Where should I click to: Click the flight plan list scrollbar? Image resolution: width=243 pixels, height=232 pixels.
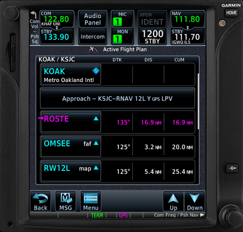tap(198, 101)
